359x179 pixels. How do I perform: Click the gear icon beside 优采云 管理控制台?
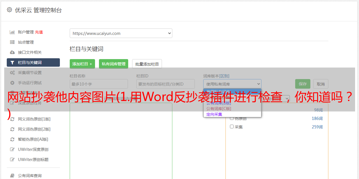coord(9,10)
